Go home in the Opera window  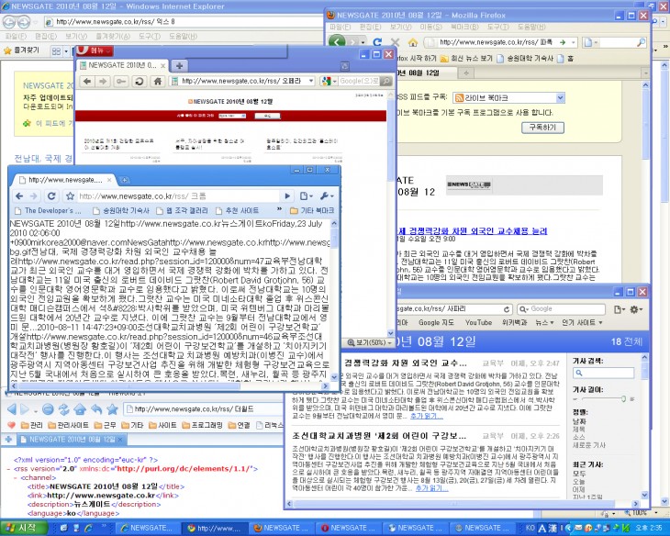[x=157, y=81]
